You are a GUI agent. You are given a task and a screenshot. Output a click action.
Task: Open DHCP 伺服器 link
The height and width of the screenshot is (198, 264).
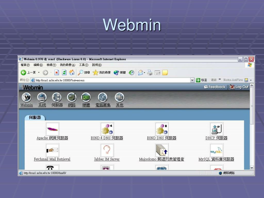pos(217,138)
